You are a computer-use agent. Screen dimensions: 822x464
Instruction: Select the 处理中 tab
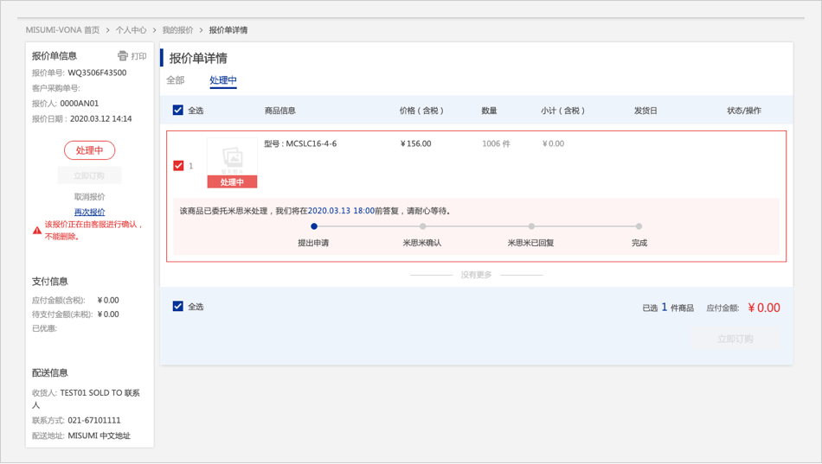(x=222, y=80)
